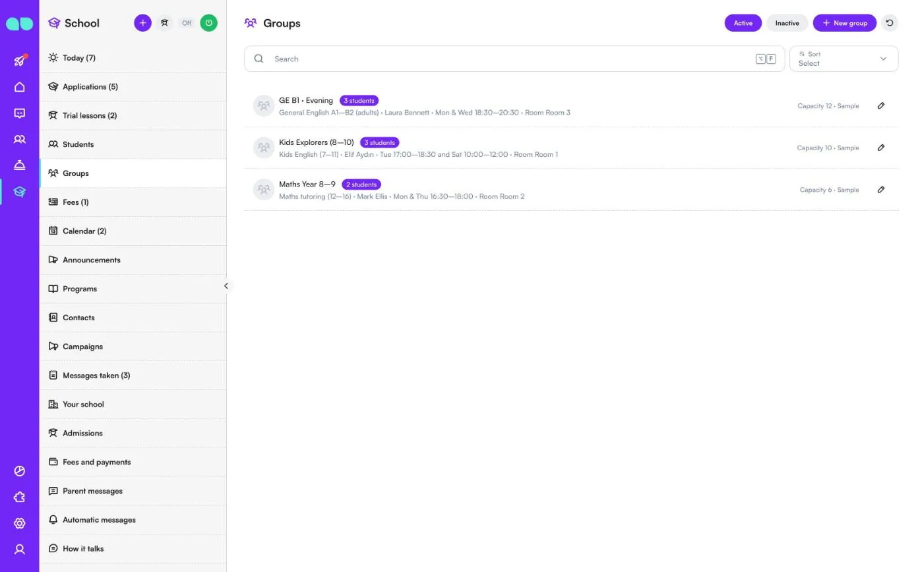Open the service bell icon in left rail
Screen dimensions: 916x572
click(x=20, y=165)
